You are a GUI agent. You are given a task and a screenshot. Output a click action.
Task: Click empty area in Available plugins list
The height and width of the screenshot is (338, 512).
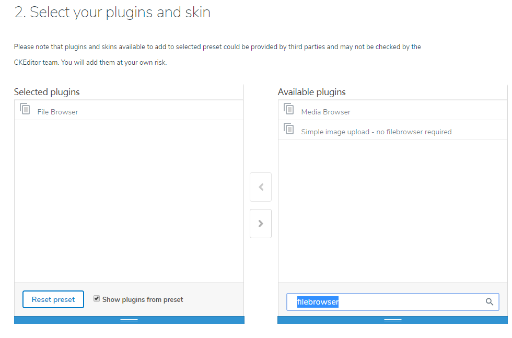click(x=393, y=211)
